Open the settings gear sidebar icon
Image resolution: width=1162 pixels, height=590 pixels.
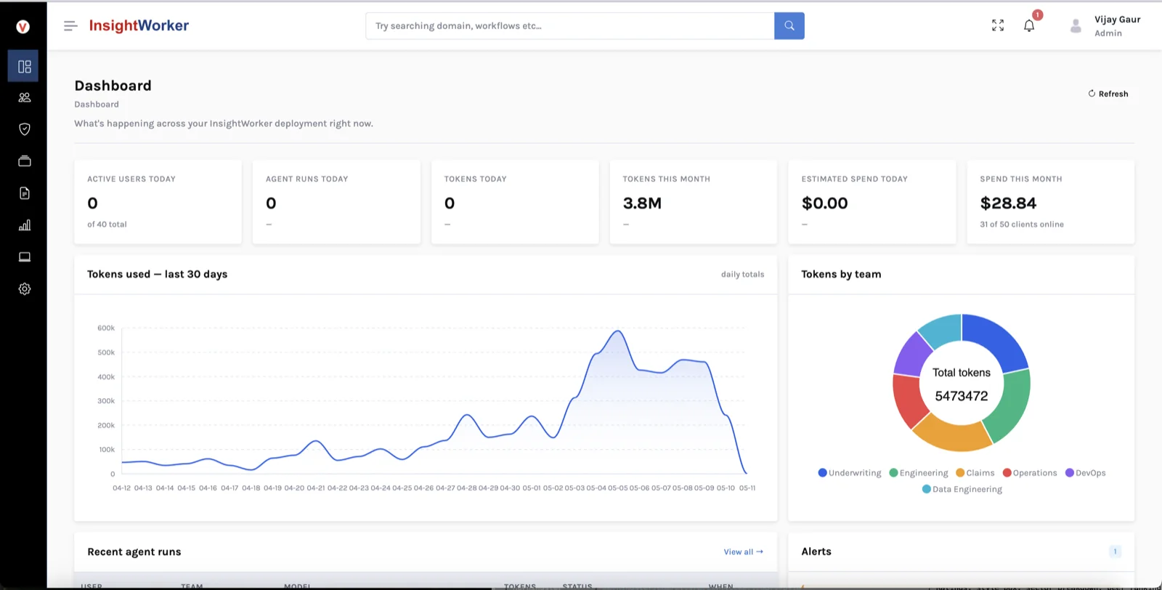[x=24, y=289]
